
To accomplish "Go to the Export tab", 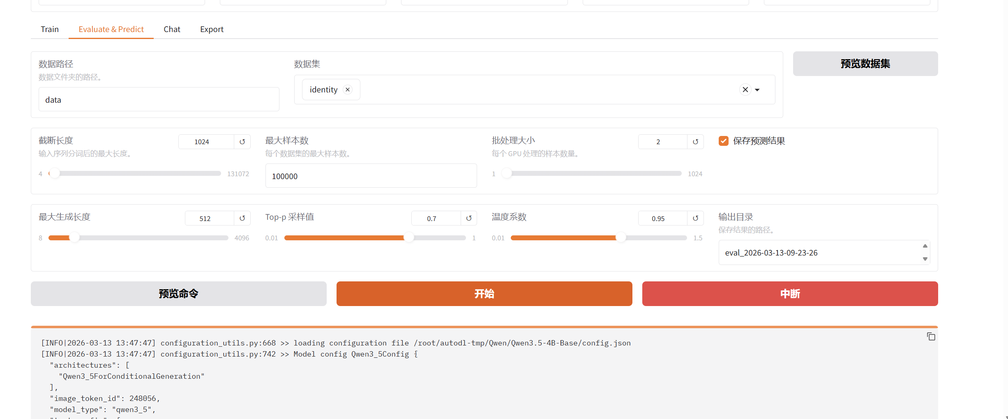I will pos(212,29).
